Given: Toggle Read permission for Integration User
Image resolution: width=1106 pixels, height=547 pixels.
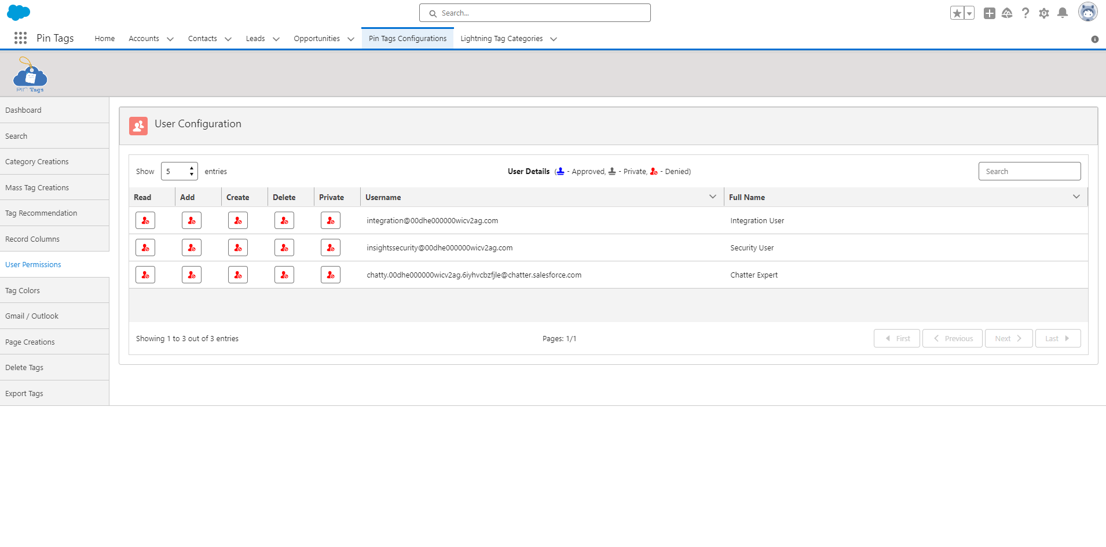Looking at the screenshot, I should click(145, 220).
